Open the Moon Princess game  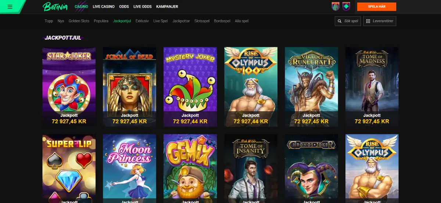pos(129,168)
